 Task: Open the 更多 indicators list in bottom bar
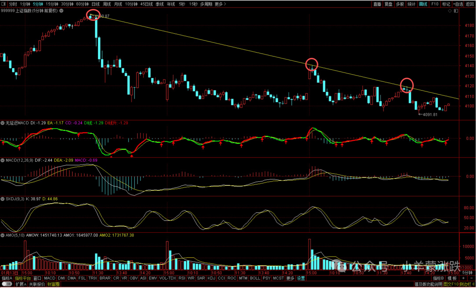pyautogui.click(x=290, y=278)
